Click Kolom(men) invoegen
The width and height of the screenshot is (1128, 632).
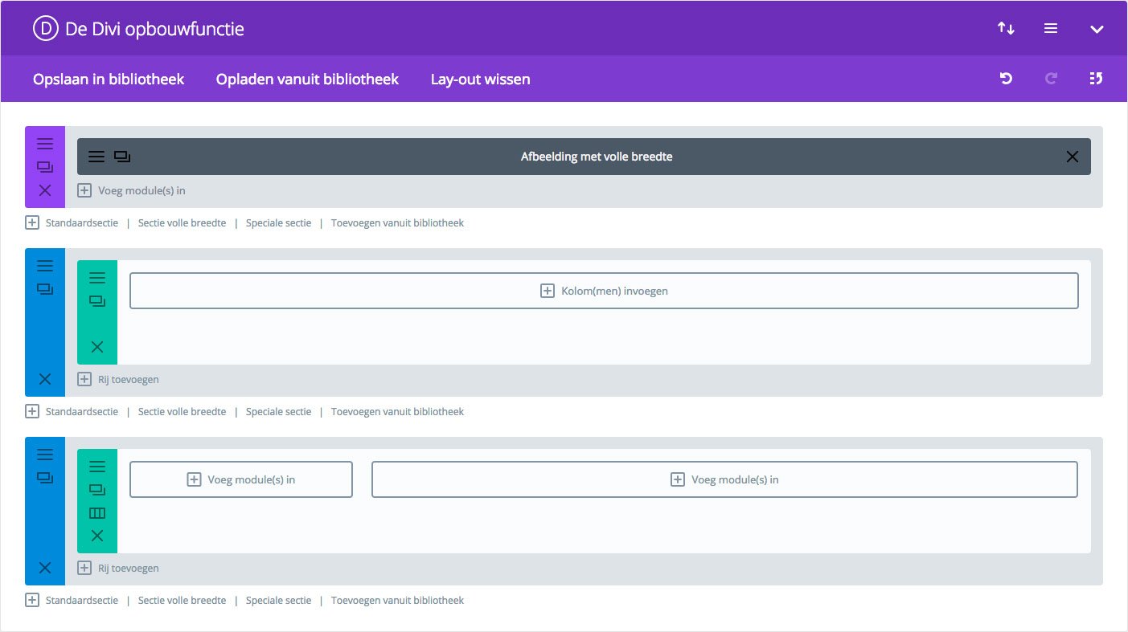pyautogui.click(x=604, y=291)
